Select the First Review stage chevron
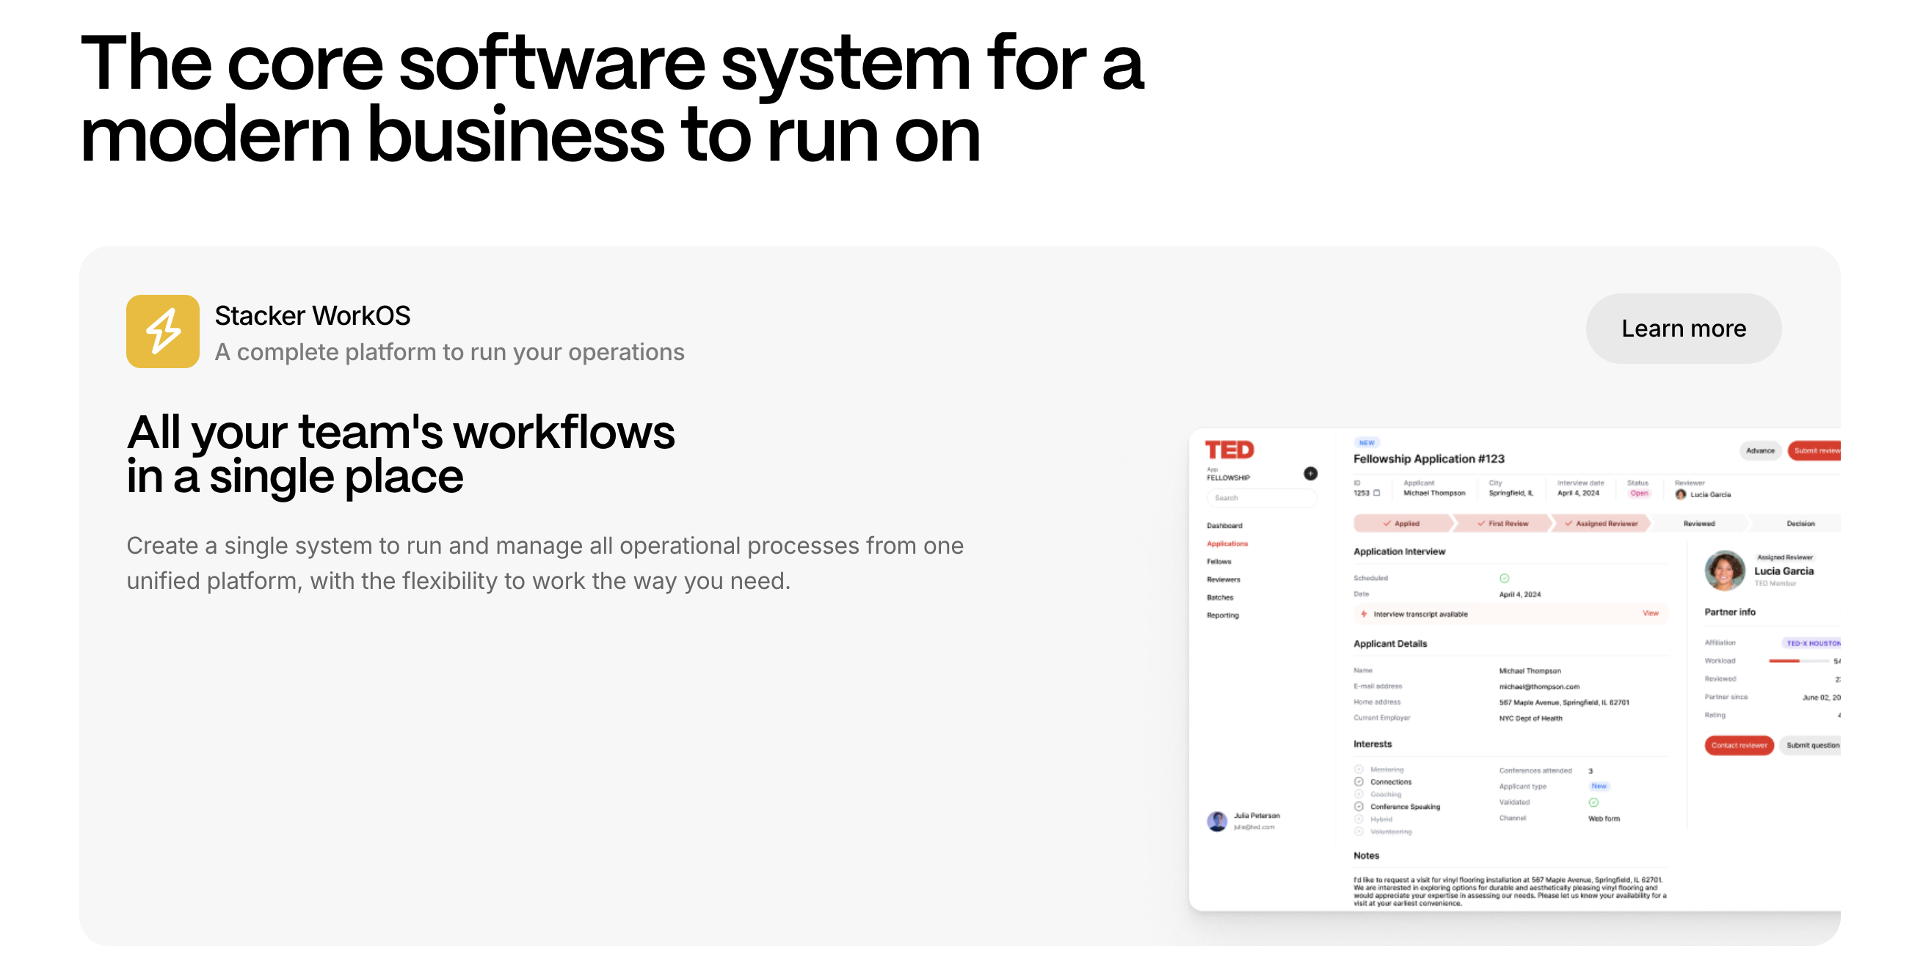Image resolution: width=1923 pixels, height=974 pixels. pyautogui.click(x=1502, y=524)
